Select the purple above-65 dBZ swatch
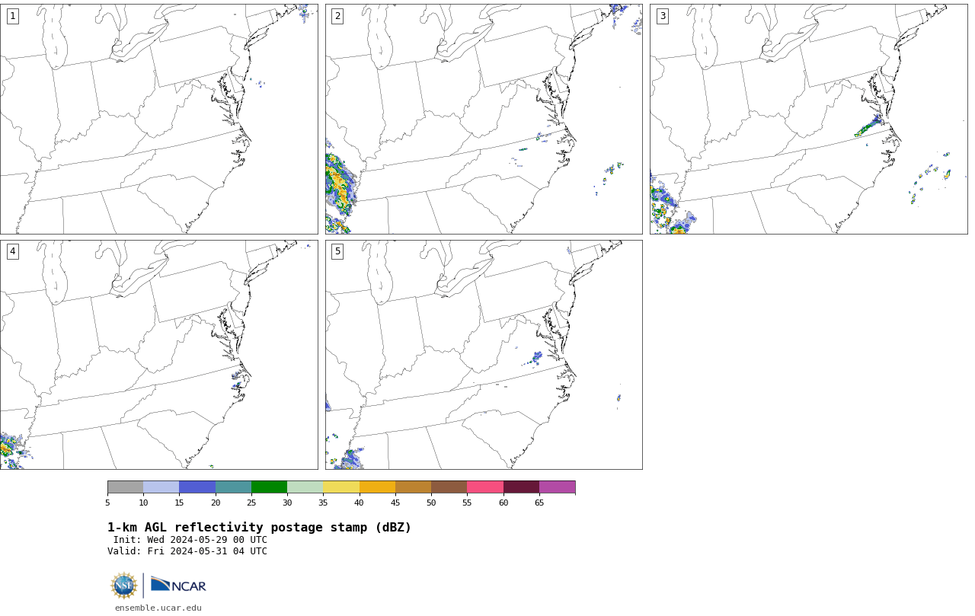This screenshot has width=975, height=616. 557,487
